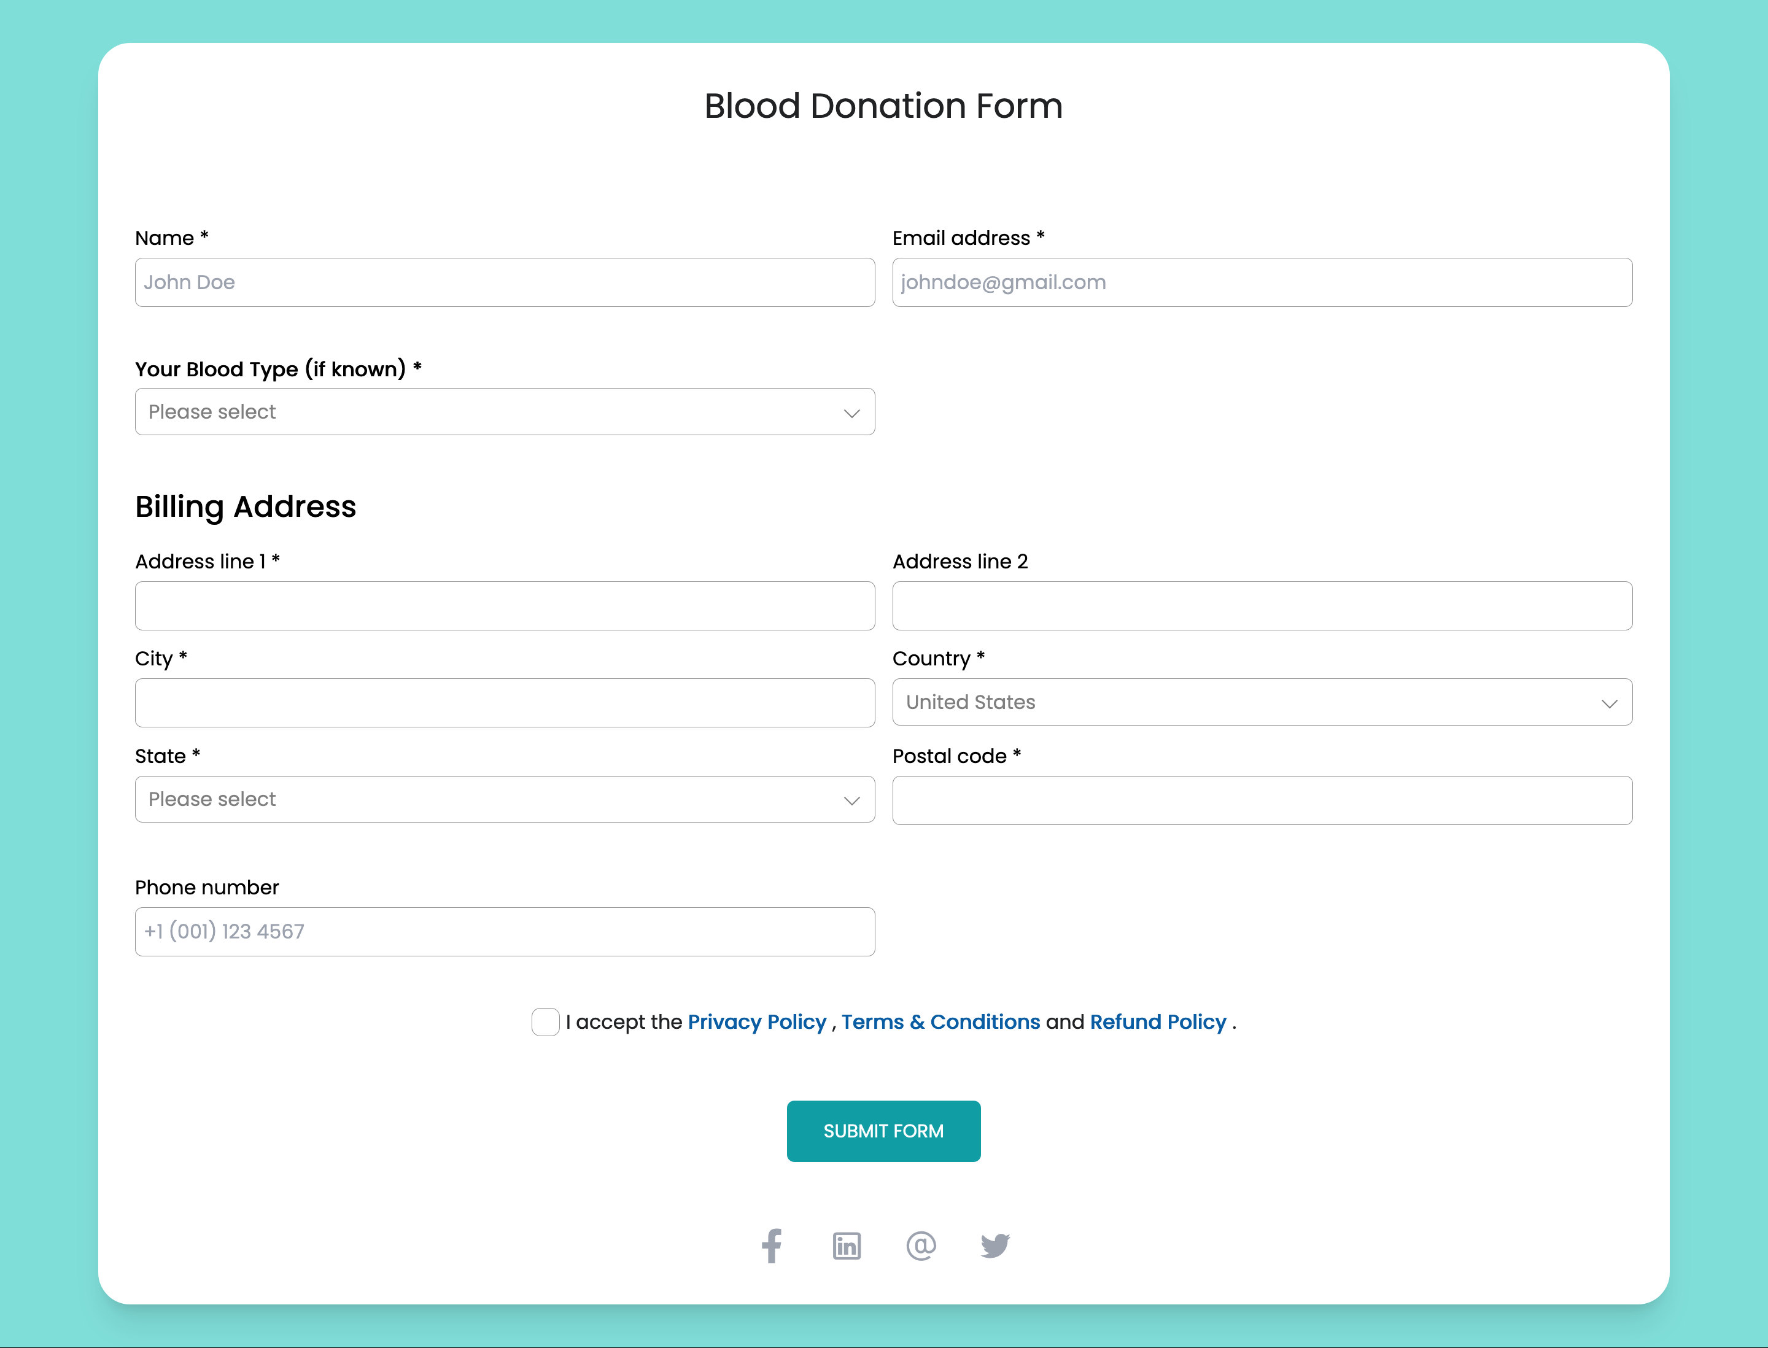Open the Privacy Policy link
1768x1348 pixels.
(x=757, y=1021)
